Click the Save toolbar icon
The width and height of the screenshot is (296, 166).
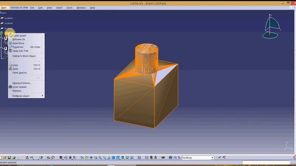(x=9, y=158)
